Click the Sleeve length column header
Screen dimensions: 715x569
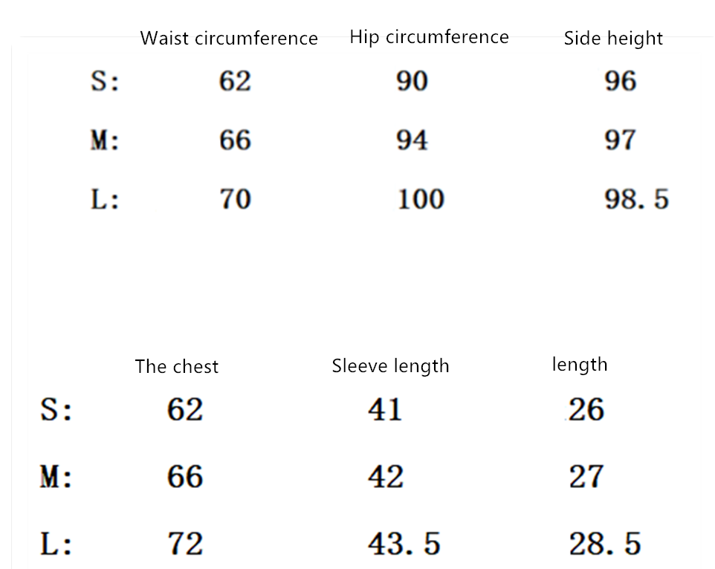click(390, 365)
